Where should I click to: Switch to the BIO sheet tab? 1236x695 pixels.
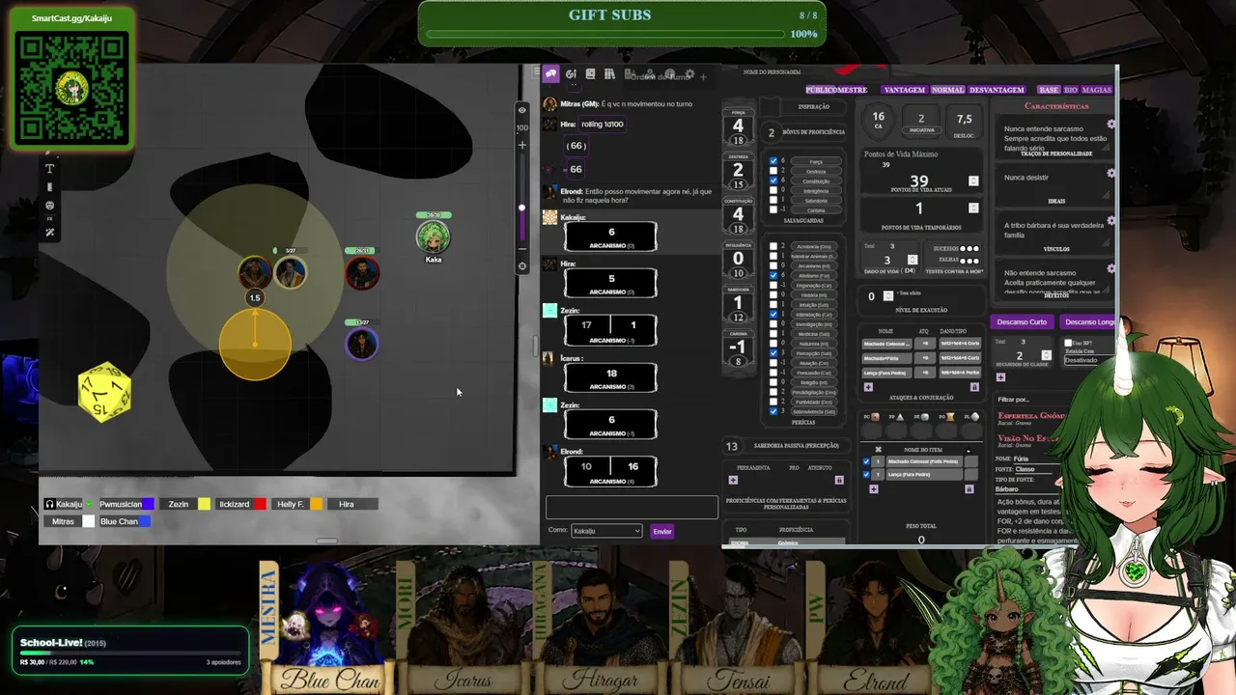pyautogui.click(x=1071, y=90)
